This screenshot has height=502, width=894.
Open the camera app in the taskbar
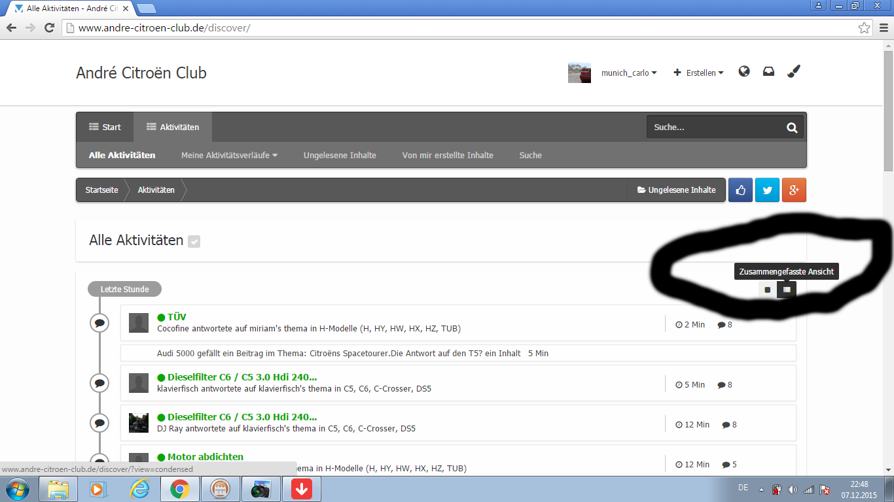[260, 489]
